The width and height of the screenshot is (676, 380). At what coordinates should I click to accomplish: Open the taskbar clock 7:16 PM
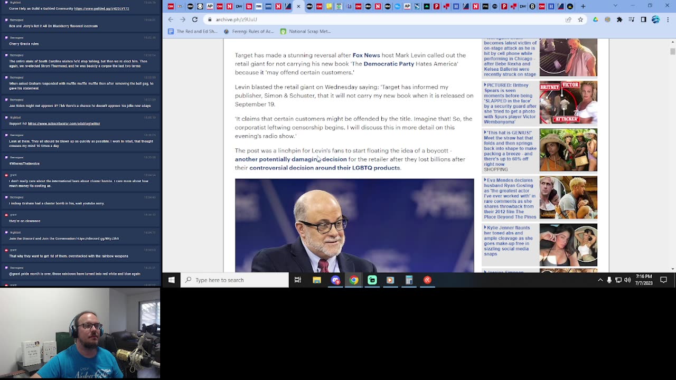pyautogui.click(x=644, y=280)
